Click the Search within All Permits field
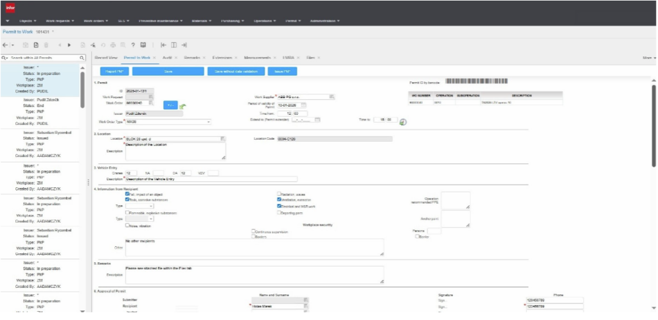658x320 pixels. (44, 58)
